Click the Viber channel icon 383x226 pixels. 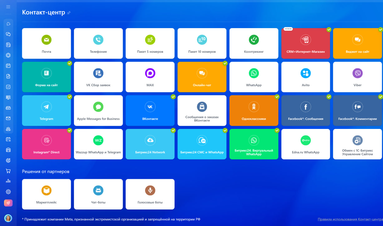[x=357, y=73]
